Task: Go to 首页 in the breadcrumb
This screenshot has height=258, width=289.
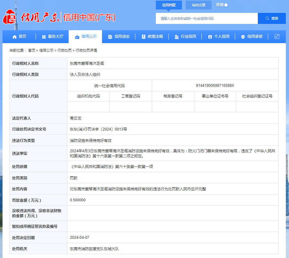Action: click(31, 50)
